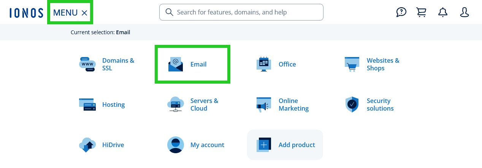Open the help chat icon

401,12
